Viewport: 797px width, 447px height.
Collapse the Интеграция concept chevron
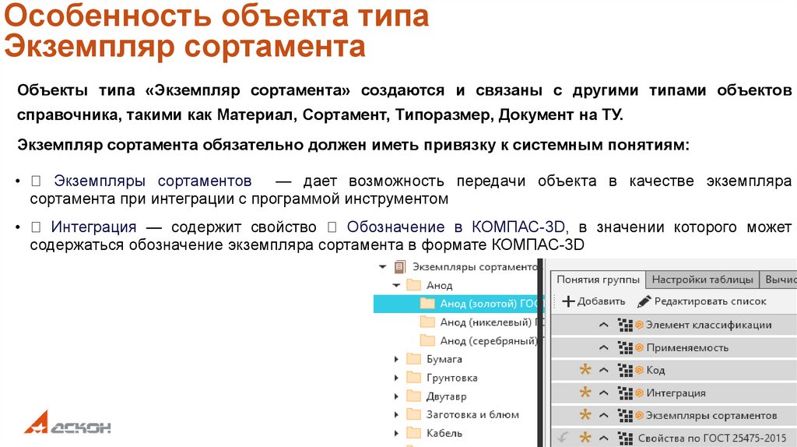pos(603,392)
